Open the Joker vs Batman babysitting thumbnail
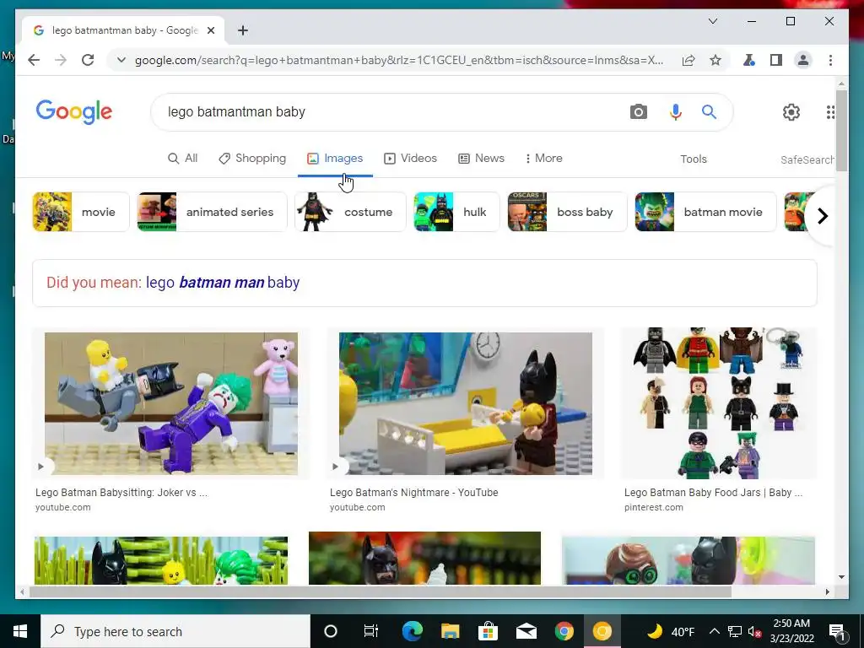 pos(170,403)
